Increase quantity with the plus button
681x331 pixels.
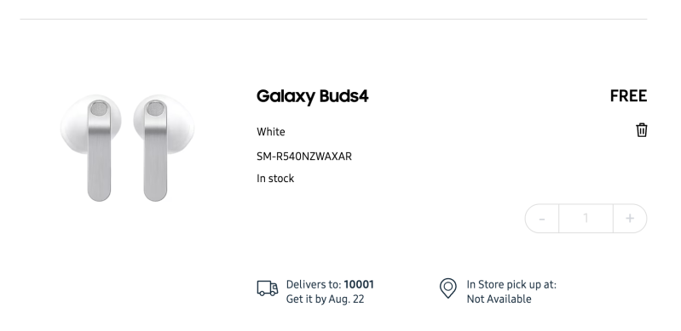(x=630, y=219)
